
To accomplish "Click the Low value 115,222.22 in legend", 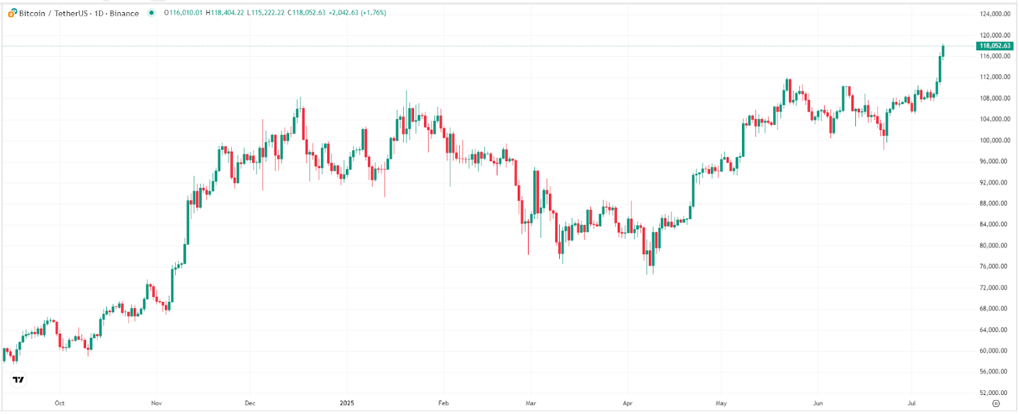I will pos(265,12).
